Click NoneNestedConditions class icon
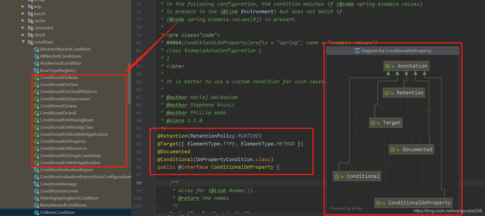 [36, 205]
